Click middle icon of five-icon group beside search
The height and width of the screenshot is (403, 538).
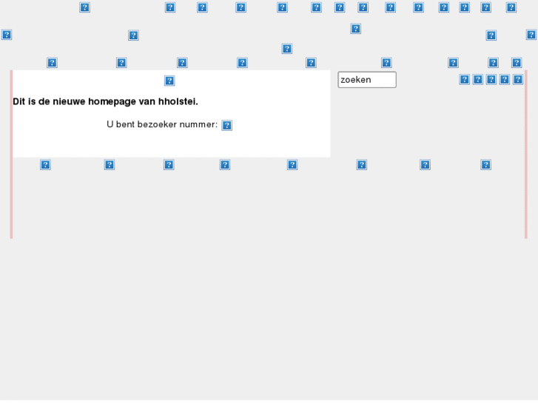[x=491, y=80]
